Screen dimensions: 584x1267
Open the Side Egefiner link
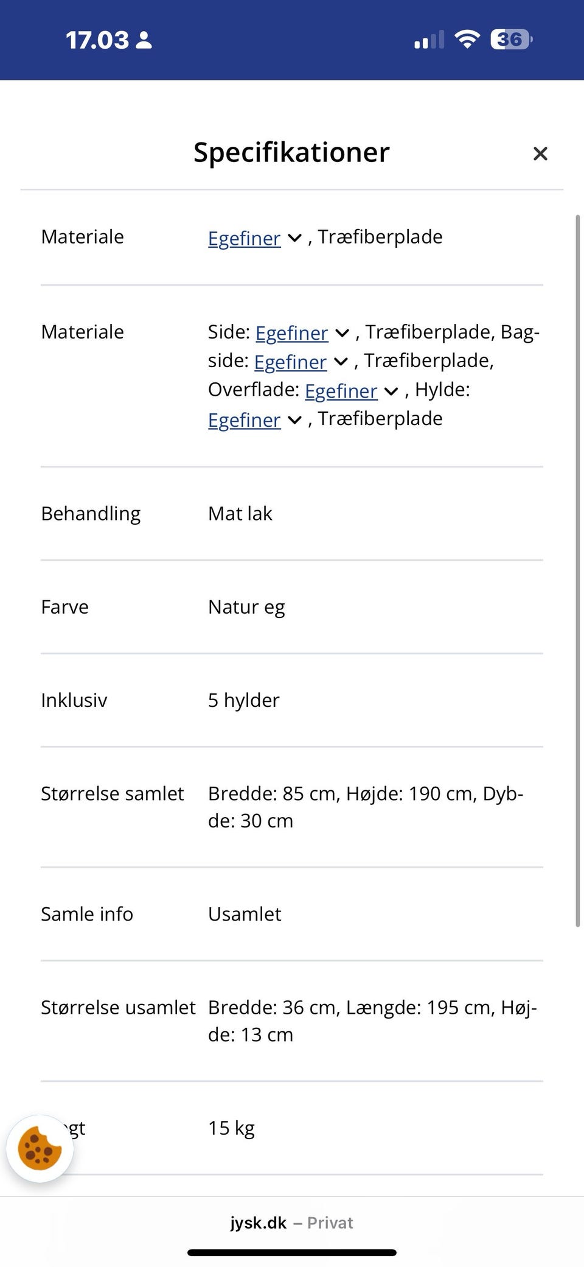(x=291, y=333)
